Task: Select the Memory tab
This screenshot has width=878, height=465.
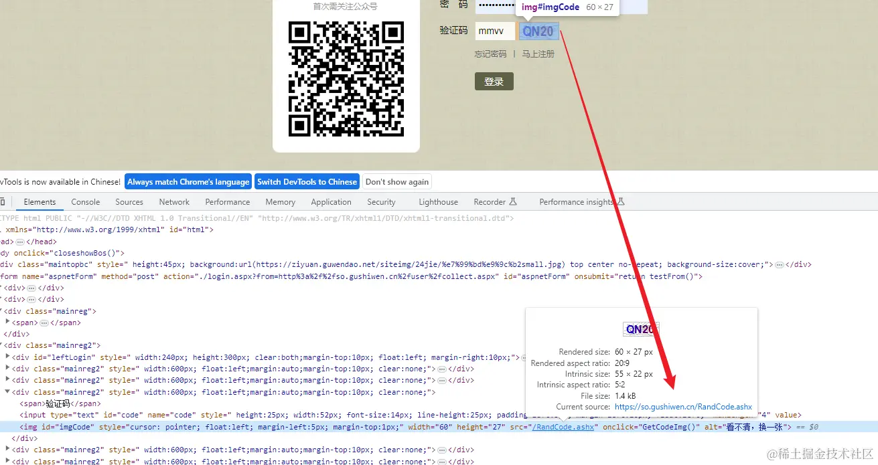Action: point(280,202)
